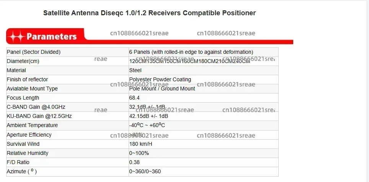Screen dimensions: 369x182
Task: Select the 'Steel' material value
Action: pos(136,70)
